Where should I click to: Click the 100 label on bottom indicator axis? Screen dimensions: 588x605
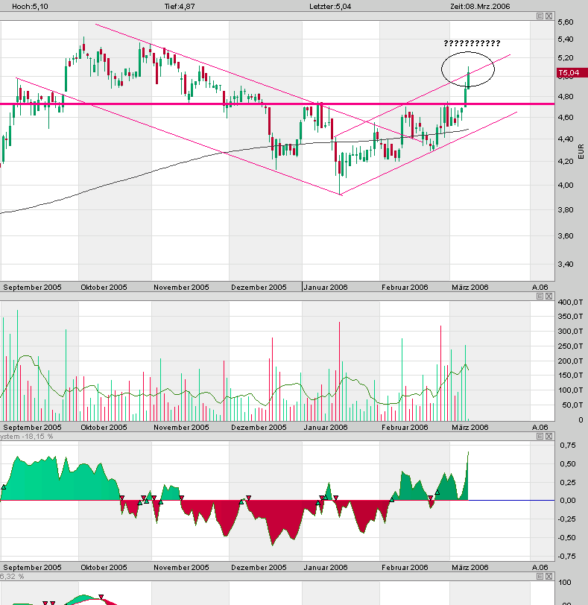[x=564, y=582]
